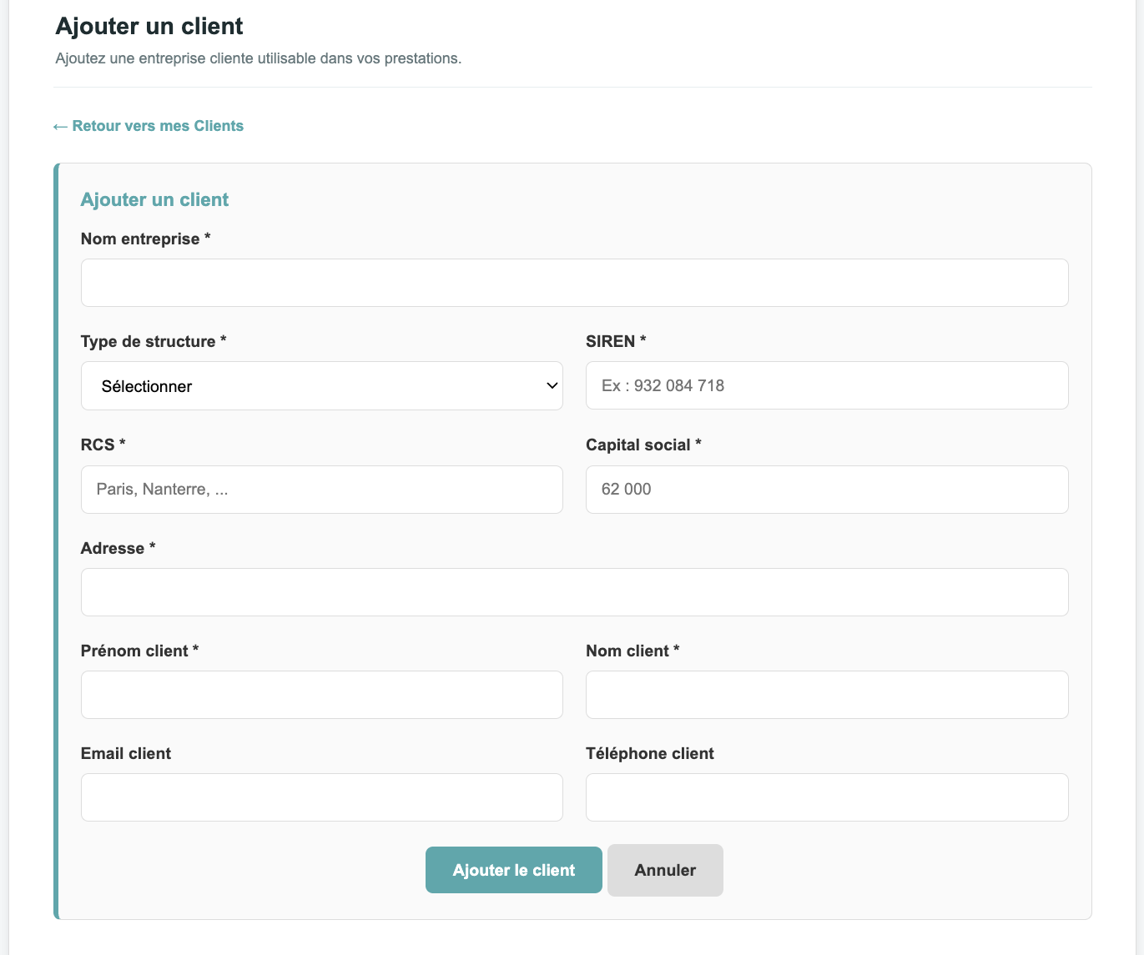Click the Capital social field

point(827,490)
